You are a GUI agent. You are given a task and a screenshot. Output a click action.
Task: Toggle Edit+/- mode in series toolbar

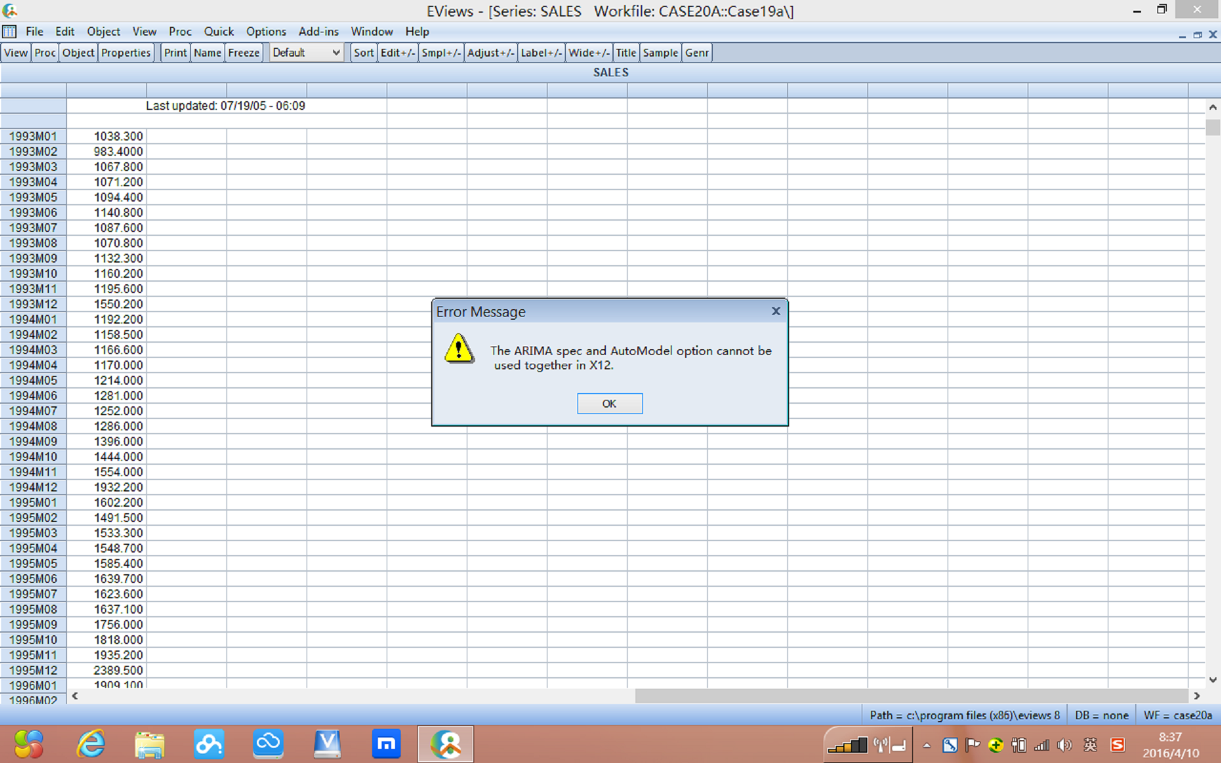397,53
